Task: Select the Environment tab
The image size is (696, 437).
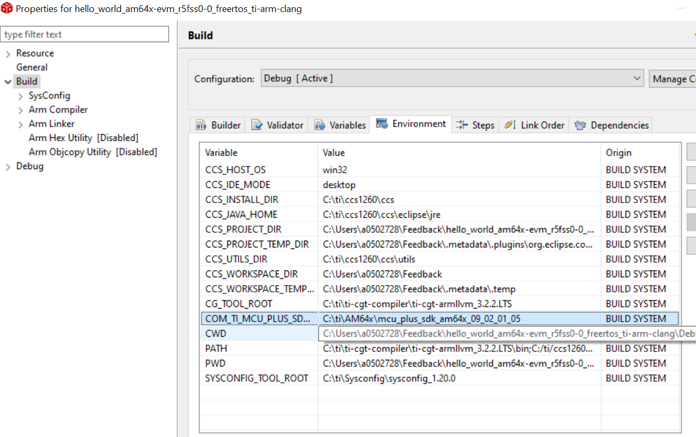Action: click(x=411, y=124)
